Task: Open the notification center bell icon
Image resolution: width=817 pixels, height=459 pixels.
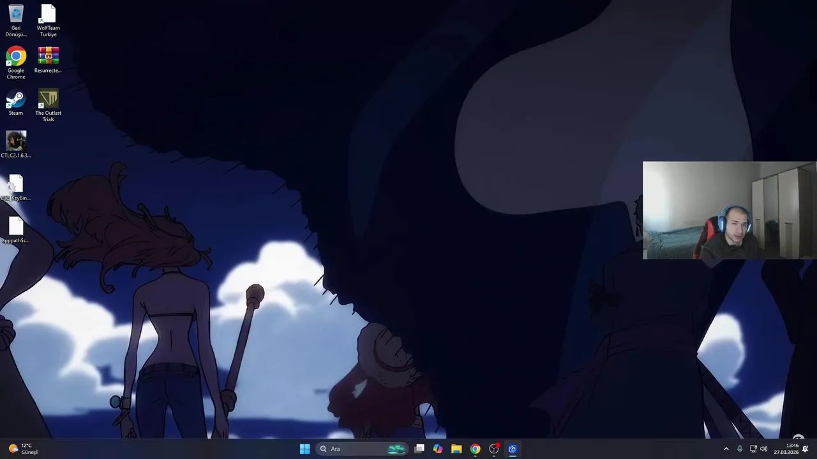Action: click(x=806, y=449)
